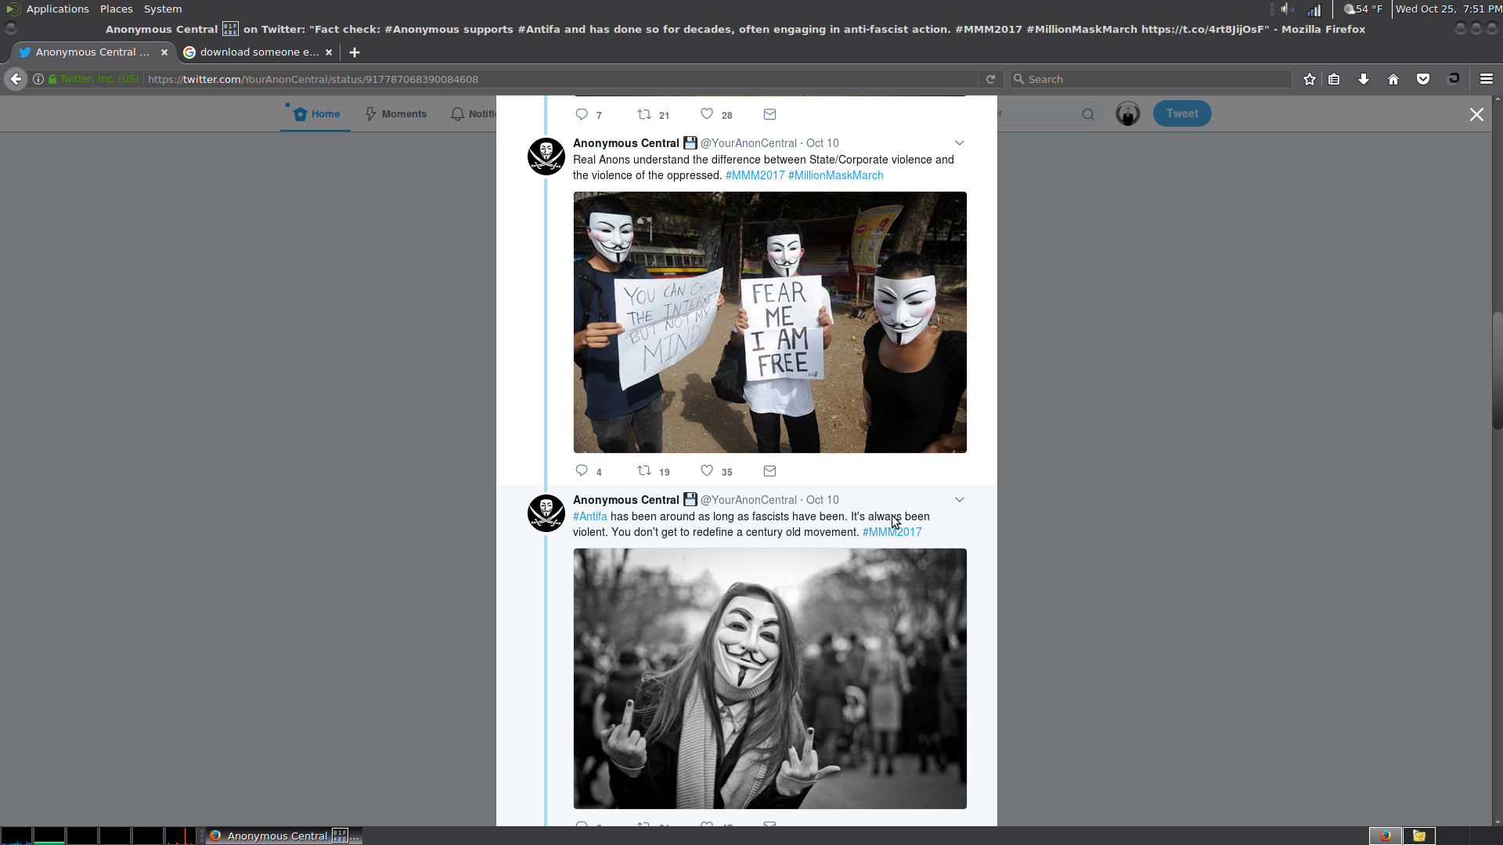View site identity info icon
This screenshot has width=1503, height=845.
[38, 79]
